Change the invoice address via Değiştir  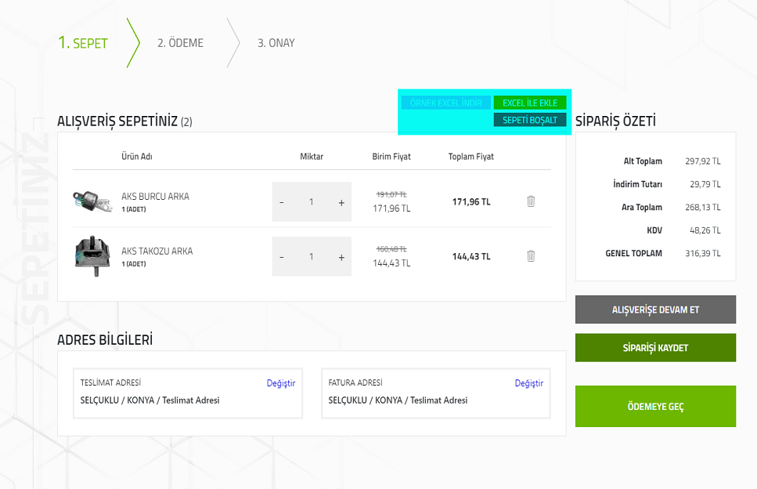[x=528, y=383]
